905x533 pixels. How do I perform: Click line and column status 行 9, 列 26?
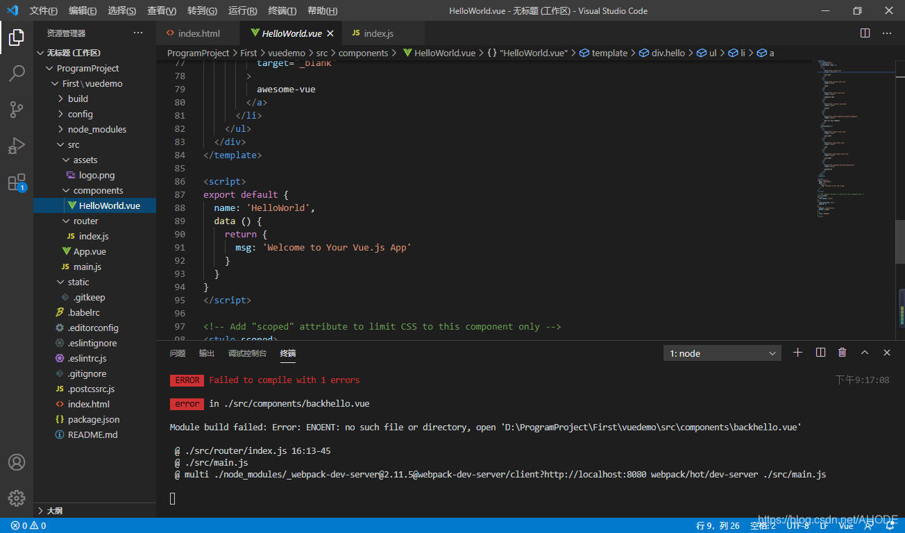click(x=718, y=526)
